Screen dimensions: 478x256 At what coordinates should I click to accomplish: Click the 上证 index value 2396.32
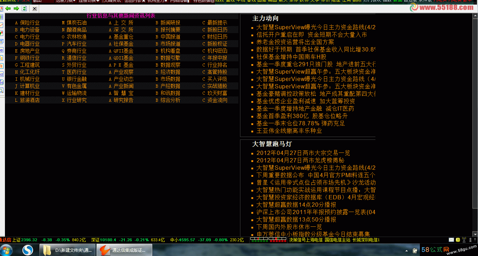click(29, 240)
